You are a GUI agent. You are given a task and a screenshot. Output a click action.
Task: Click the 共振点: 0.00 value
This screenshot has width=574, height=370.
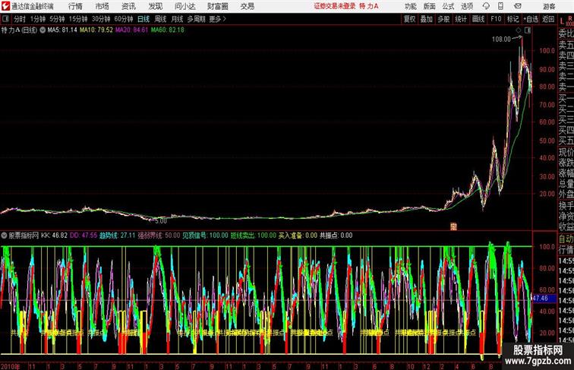[336, 236]
